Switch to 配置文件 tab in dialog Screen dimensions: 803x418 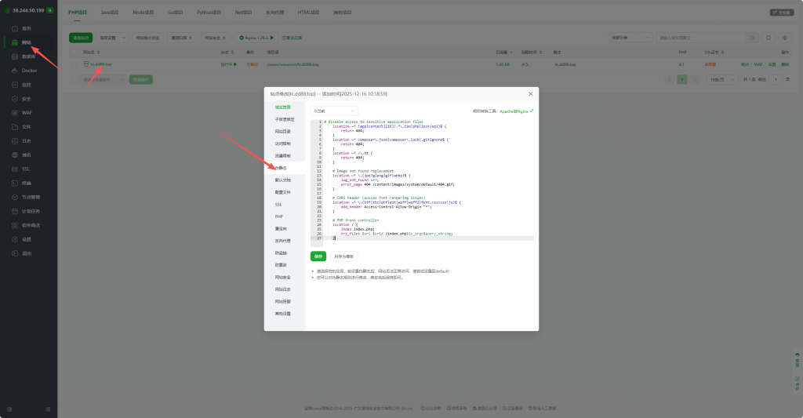coord(284,193)
